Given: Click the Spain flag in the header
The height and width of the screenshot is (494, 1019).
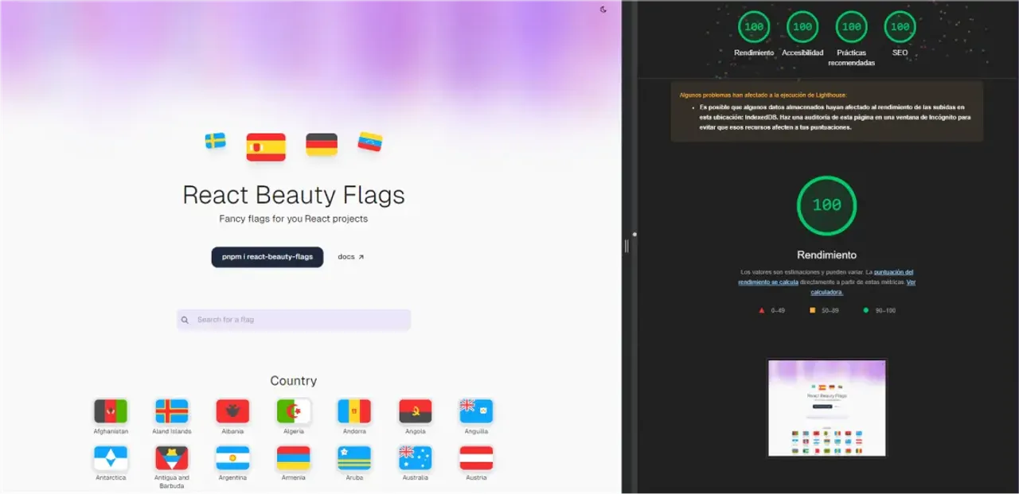Looking at the screenshot, I should pyautogui.click(x=266, y=147).
